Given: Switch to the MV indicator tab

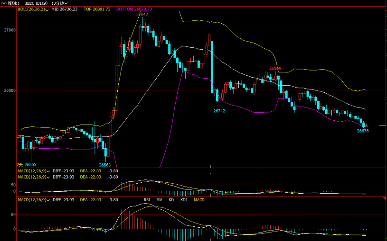Looking at the screenshot, I should (160, 200).
